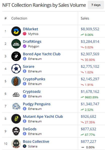Open the Bozo Collective collection link
105x150 pixels.
[x=36, y=141]
